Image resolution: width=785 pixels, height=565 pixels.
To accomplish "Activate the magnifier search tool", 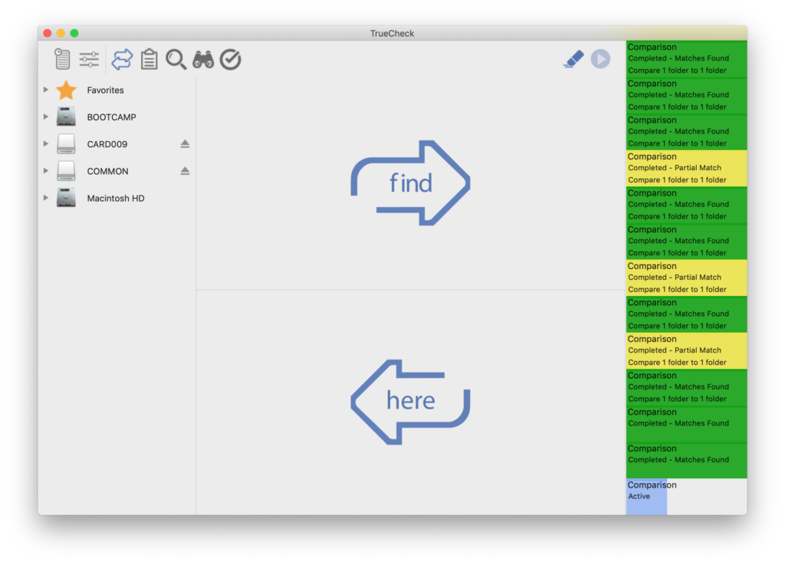I will coord(176,59).
